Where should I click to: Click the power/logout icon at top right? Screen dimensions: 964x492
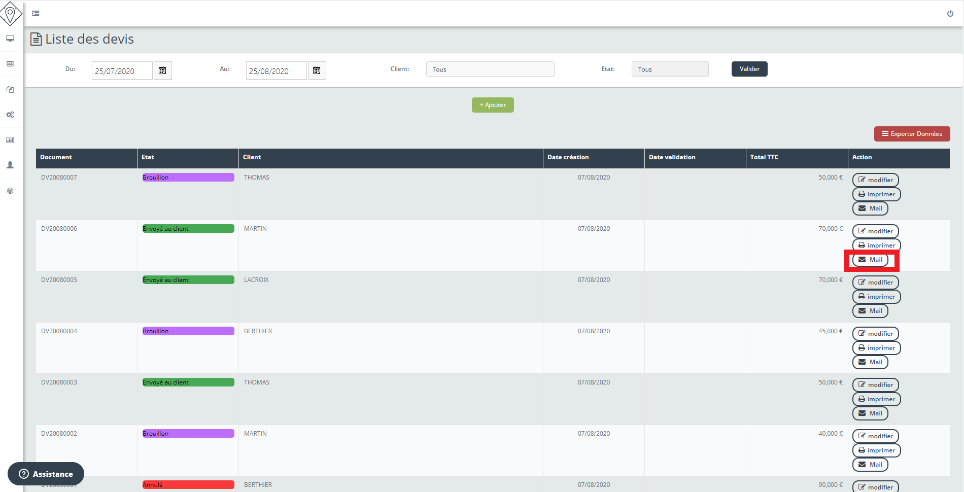tap(950, 14)
